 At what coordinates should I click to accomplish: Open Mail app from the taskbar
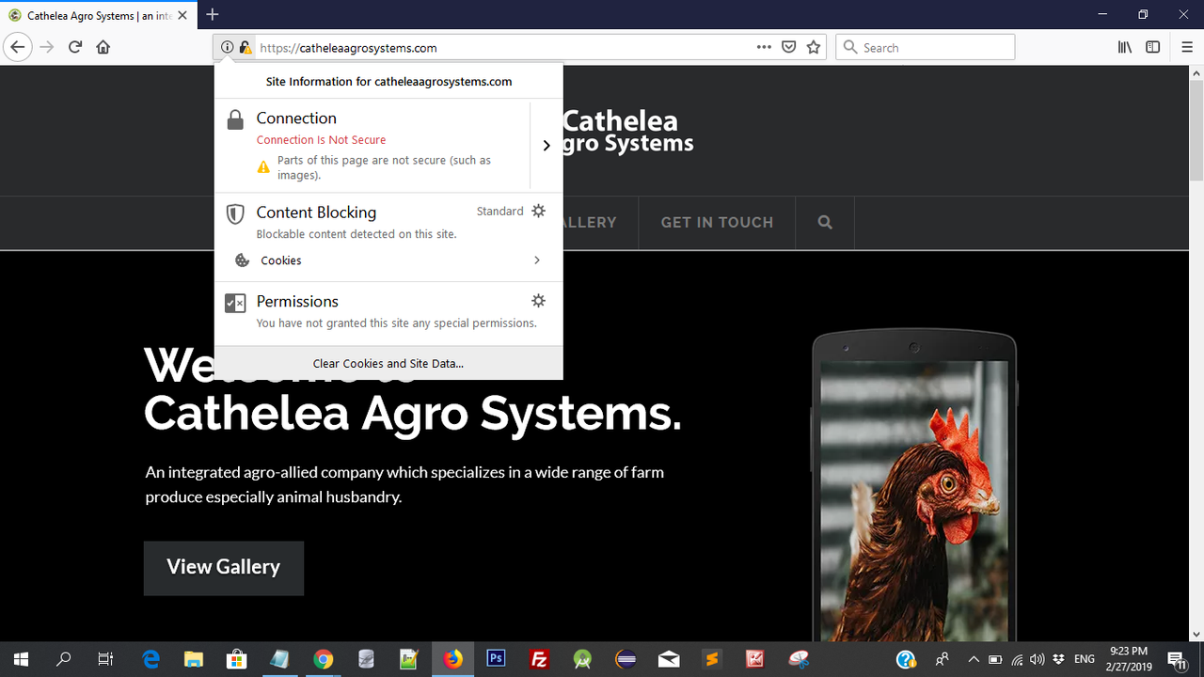669,659
